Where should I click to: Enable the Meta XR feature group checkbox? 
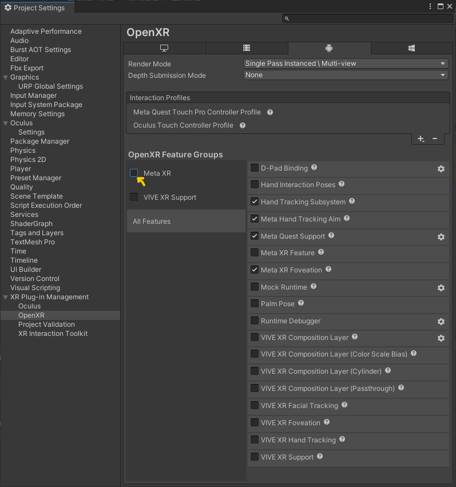(x=134, y=173)
